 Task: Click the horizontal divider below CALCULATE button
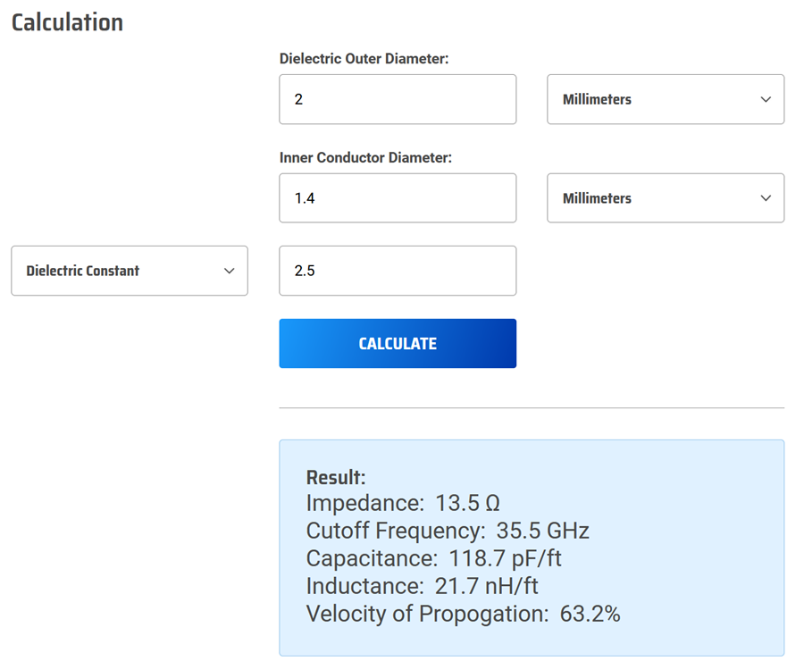pos(532,408)
